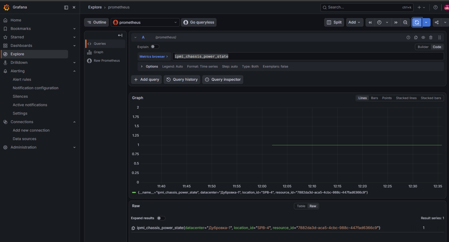The height and width of the screenshot is (242, 449).
Task: Collapse query A chevron
Action: coord(135,37)
